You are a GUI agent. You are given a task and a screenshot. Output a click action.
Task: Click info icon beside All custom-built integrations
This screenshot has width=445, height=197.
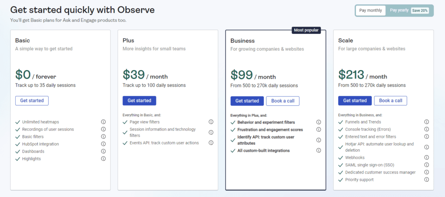tap(319, 150)
